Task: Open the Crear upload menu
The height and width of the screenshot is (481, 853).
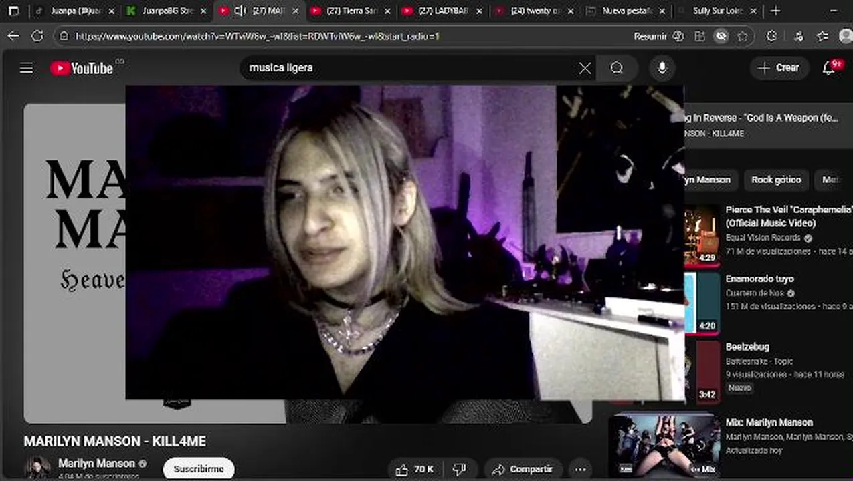Action: point(779,68)
